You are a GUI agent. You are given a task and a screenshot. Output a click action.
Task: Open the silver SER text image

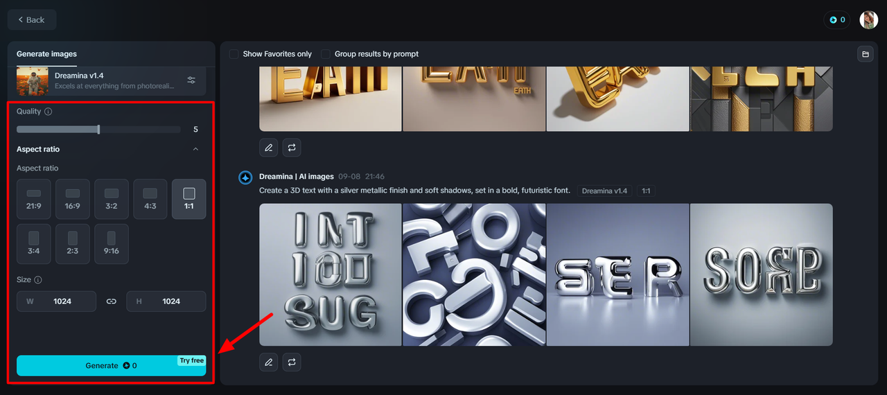(x=617, y=274)
